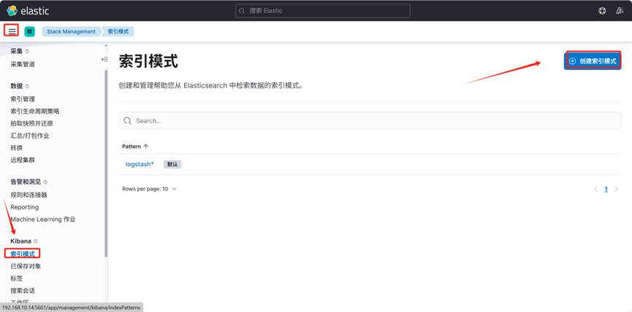Open 标签 in the sidebar

17,278
